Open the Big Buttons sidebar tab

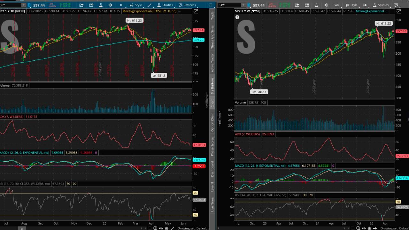[x=212, y=86]
